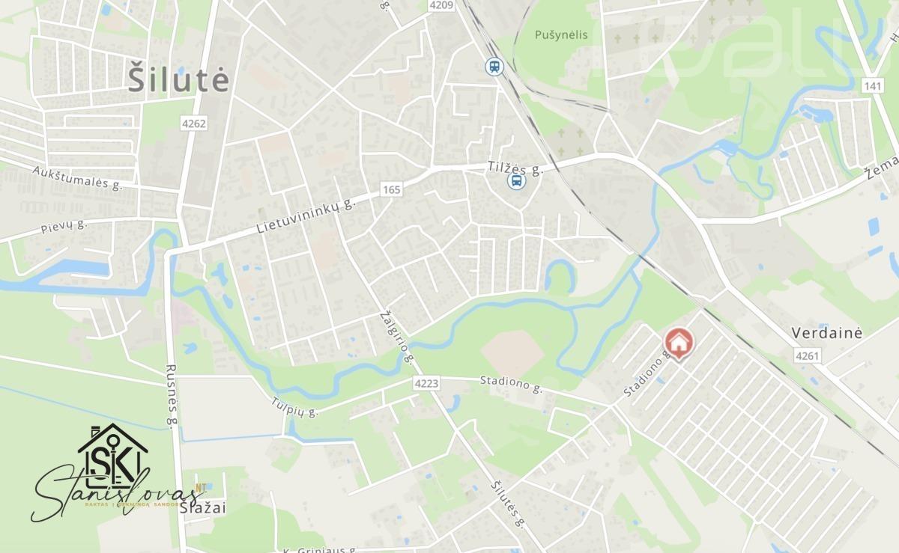The width and height of the screenshot is (899, 553).
Task: Select the bus stop icon on Tilžės g.
Action: click(516, 181)
